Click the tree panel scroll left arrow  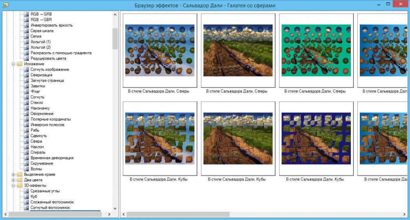click(x=5, y=214)
